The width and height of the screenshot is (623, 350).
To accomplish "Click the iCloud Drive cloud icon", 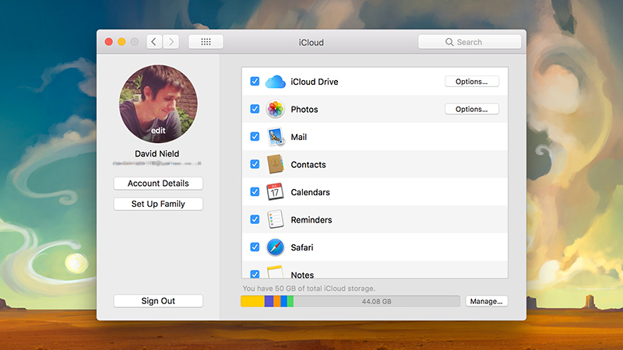I will point(275,82).
